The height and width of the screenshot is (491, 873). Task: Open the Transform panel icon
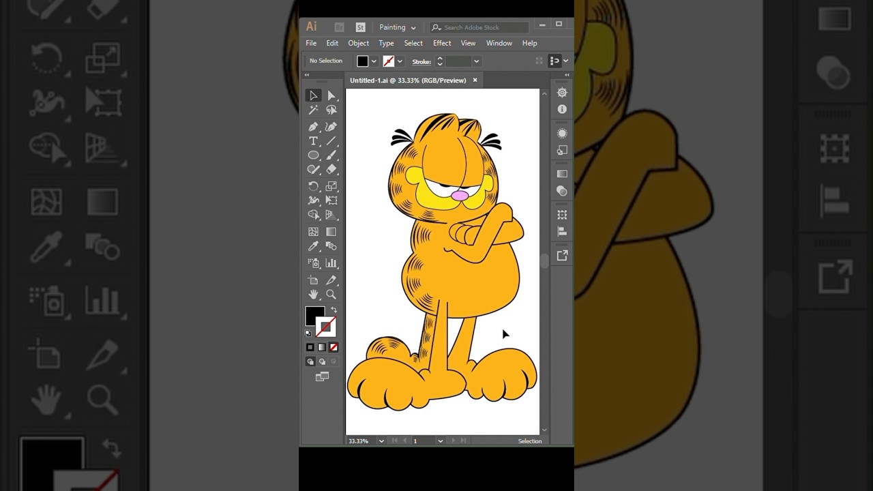562,150
